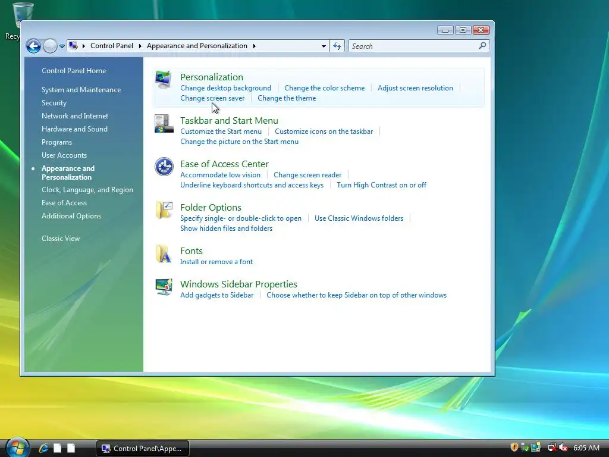Open Control Panel Home in sidebar
Image resolution: width=609 pixels, height=457 pixels.
click(74, 71)
